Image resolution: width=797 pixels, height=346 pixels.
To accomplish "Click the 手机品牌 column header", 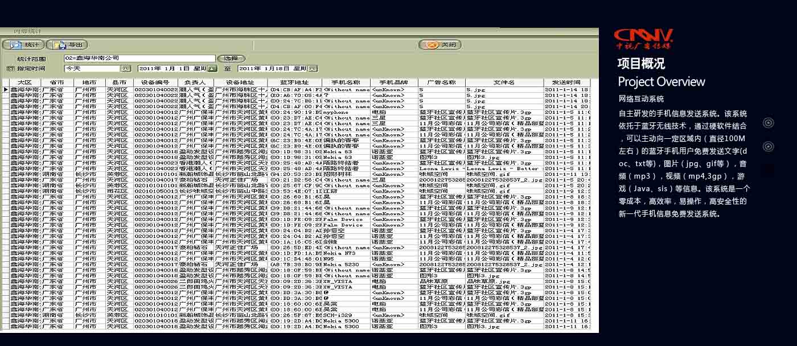I will (x=394, y=83).
